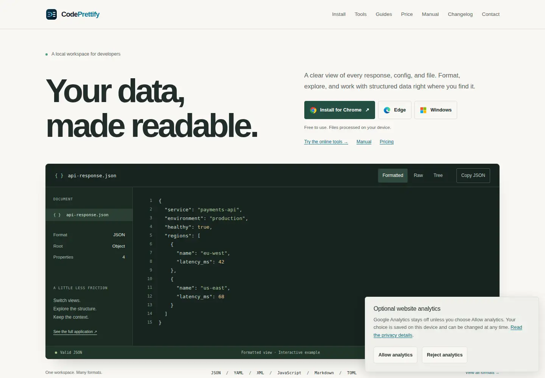Screen dimensions: 545x378
Task: Open the Pricing link
Action: [x=386, y=142]
